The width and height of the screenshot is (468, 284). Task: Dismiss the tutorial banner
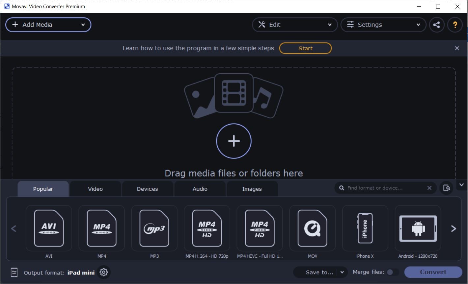coord(457,48)
